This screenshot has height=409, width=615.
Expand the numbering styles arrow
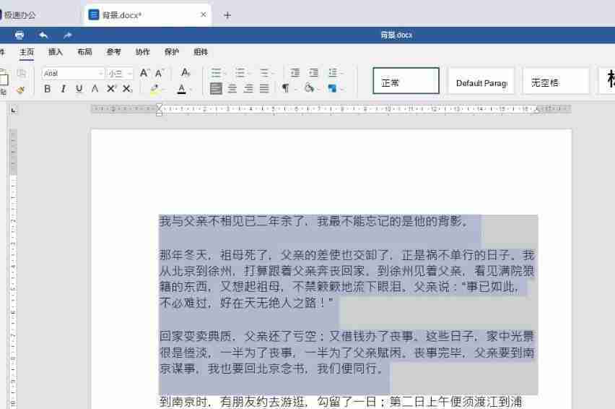coord(248,74)
